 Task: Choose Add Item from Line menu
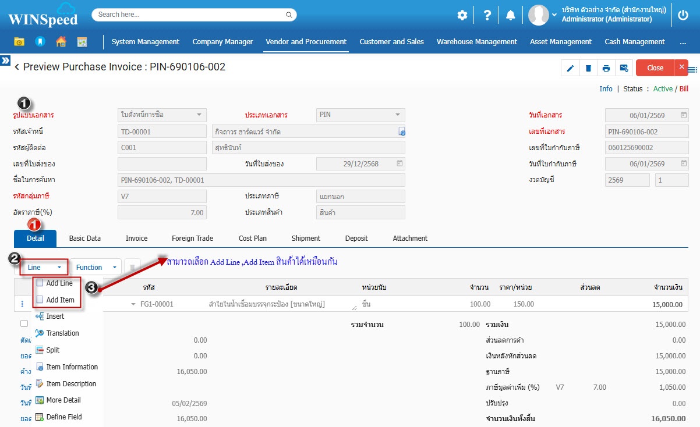tap(60, 300)
